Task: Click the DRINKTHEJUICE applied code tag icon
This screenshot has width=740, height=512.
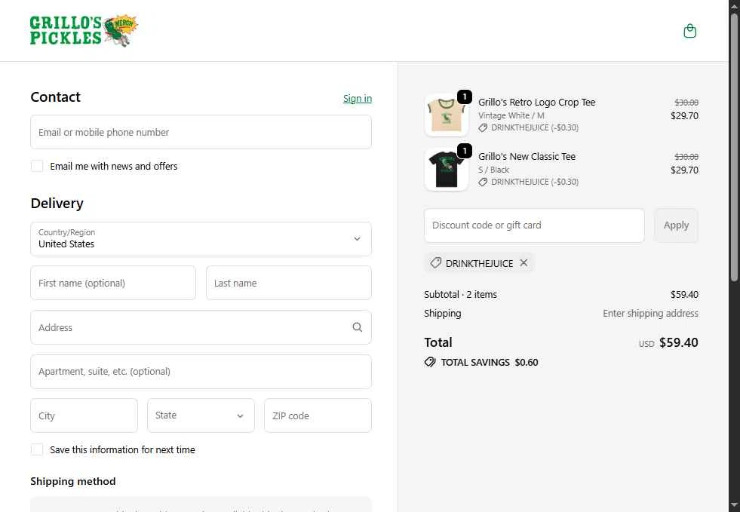Action: click(435, 263)
